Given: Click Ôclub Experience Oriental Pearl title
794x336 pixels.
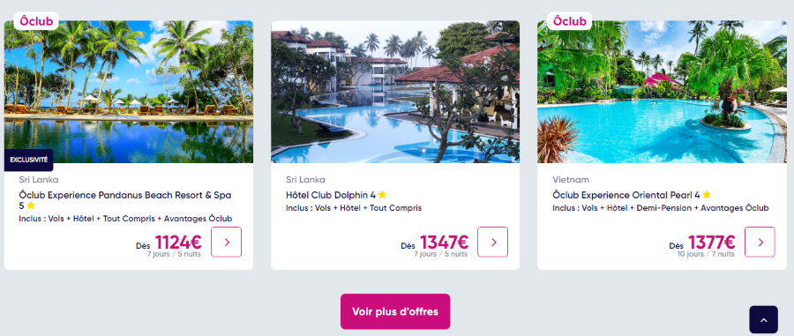Looking at the screenshot, I should pyautogui.click(x=626, y=195).
